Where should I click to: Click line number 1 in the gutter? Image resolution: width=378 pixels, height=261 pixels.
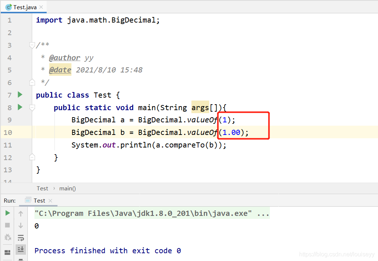click(9, 20)
